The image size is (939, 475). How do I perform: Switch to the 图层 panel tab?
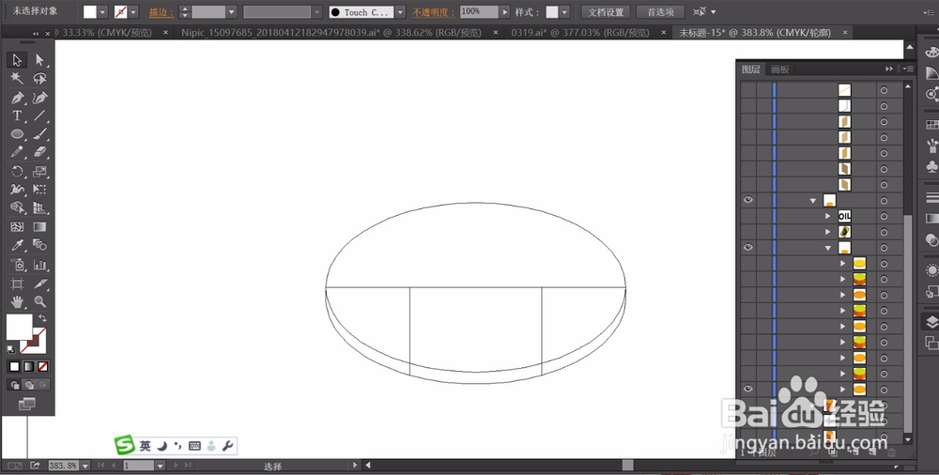(x=751, y=69)
